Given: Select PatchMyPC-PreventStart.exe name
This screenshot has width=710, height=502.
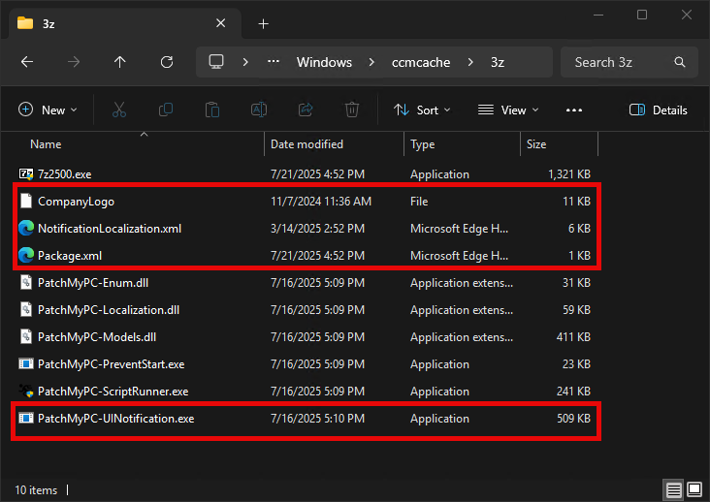Looking at the screenshot, I should pyautogui.click(x=111, y=364).
